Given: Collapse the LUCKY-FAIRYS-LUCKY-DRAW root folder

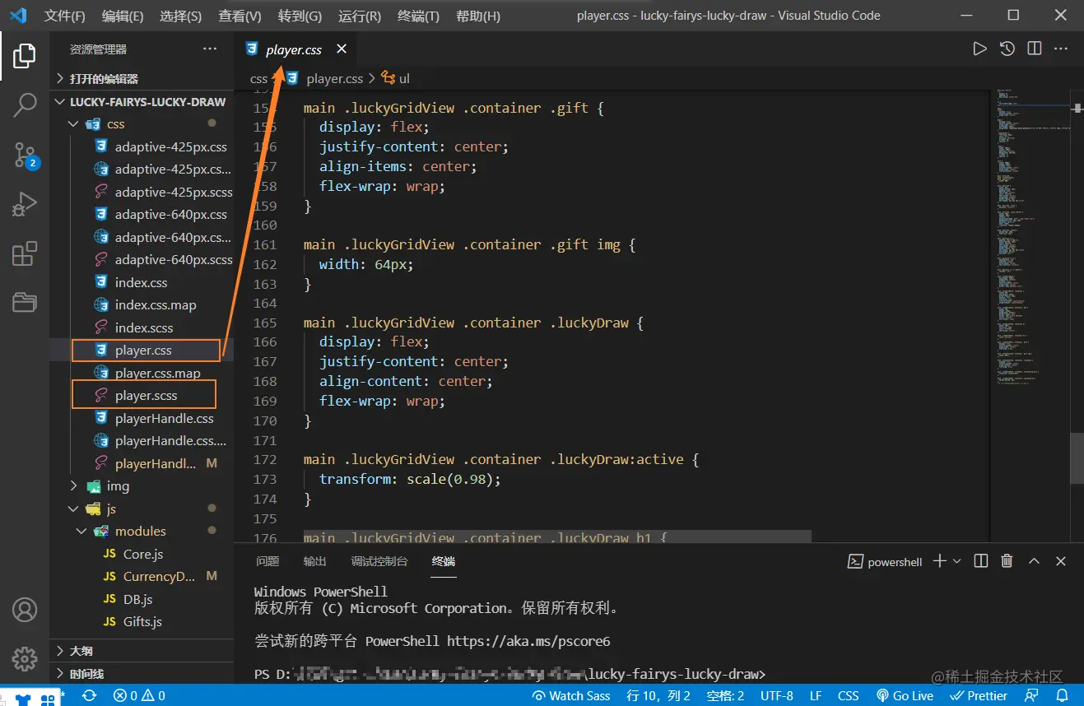Looking at the screenshot, I should tap(142, 102).
